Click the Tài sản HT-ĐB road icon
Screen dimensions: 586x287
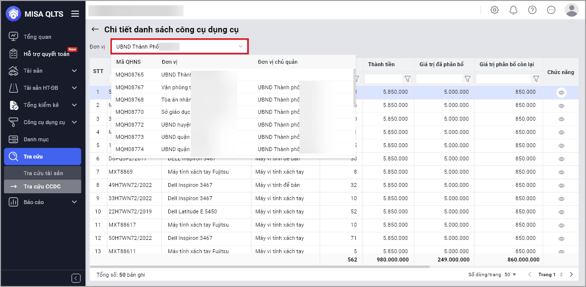[13, 88]
